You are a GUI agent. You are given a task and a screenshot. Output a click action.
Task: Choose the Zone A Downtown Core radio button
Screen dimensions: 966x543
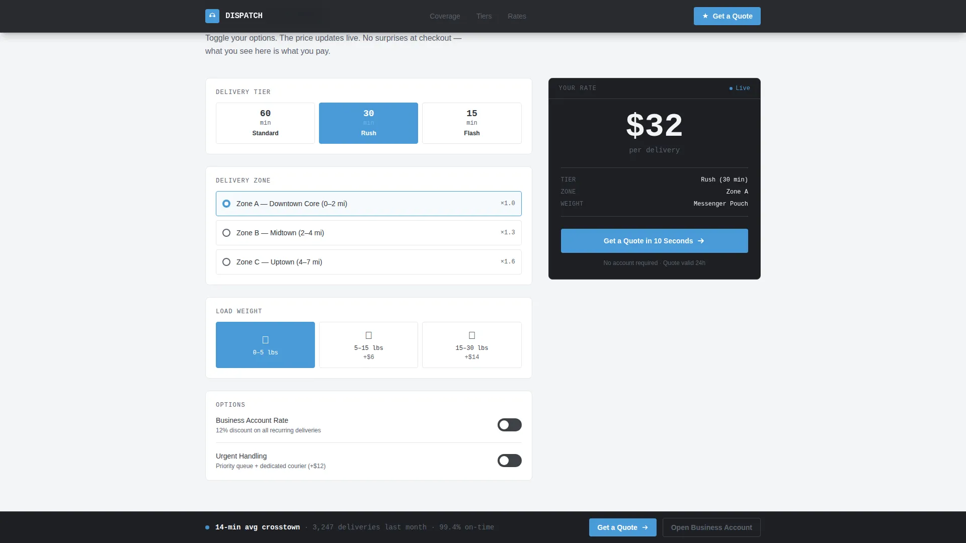(x=226, y=204)
